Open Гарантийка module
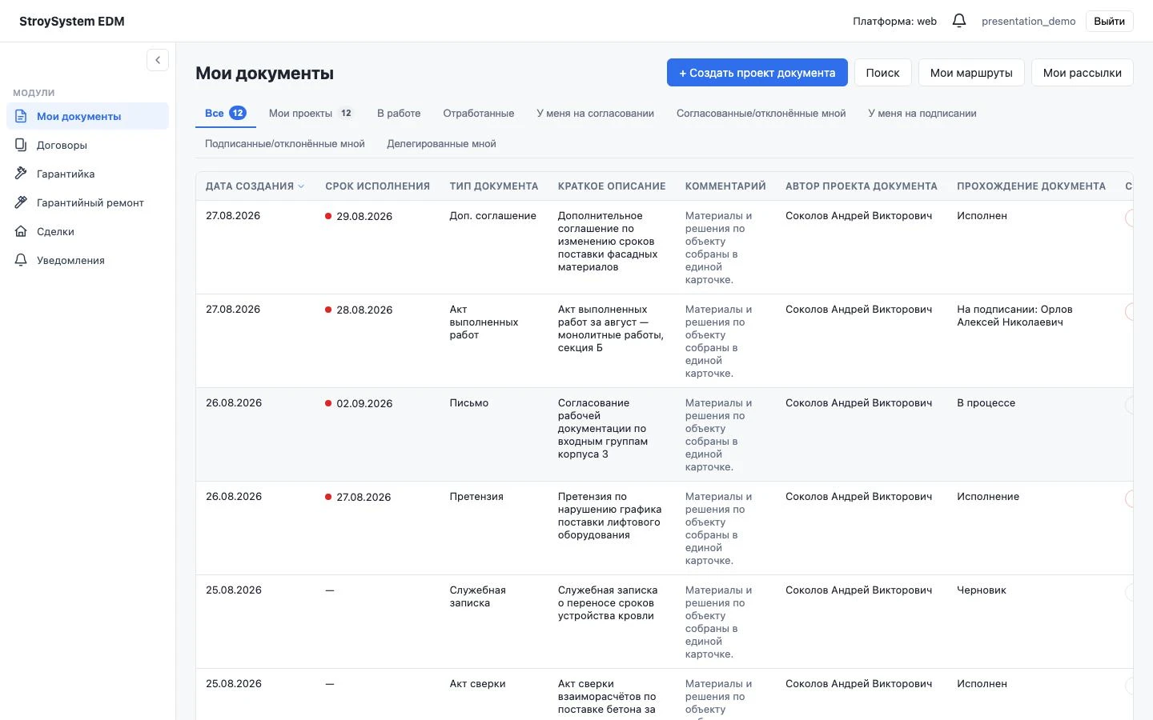Viewport: 1153px width, 720px height. (x=88, y=174)
